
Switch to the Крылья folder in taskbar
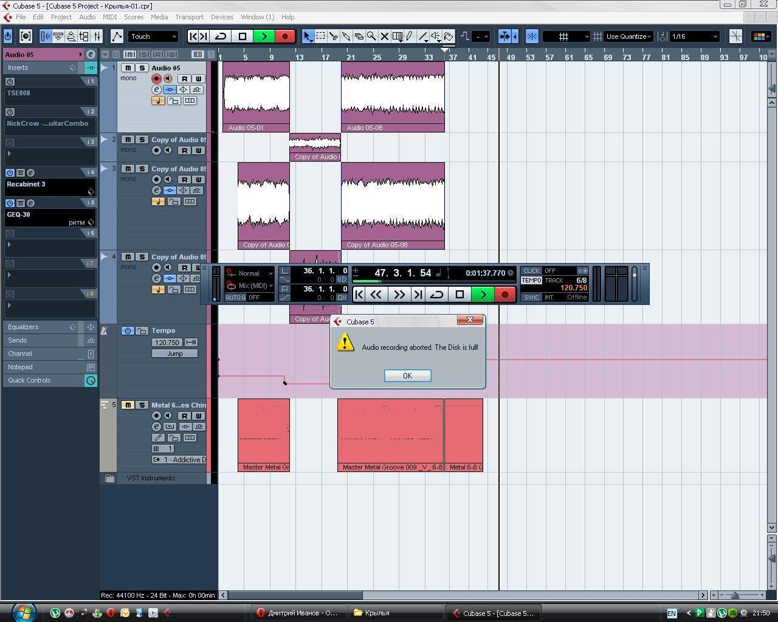377,613
